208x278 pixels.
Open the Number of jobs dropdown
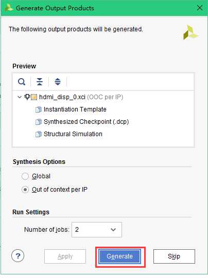click(x=97, y=230)
